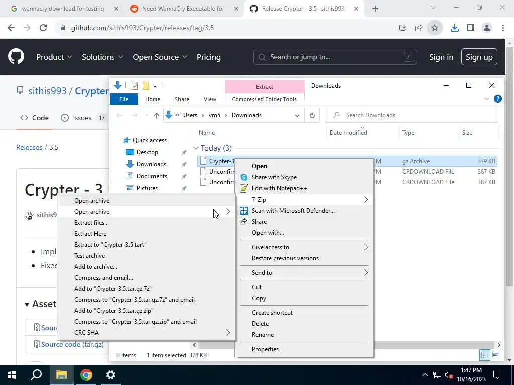Expand GitHub Product menu
Viewport: 514px width, 385px height.
(x=54, y=57)
